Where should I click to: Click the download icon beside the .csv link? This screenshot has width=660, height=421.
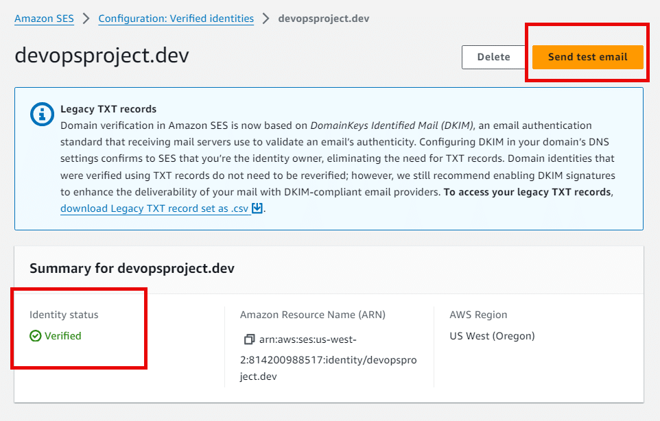(x=257, y=208)
